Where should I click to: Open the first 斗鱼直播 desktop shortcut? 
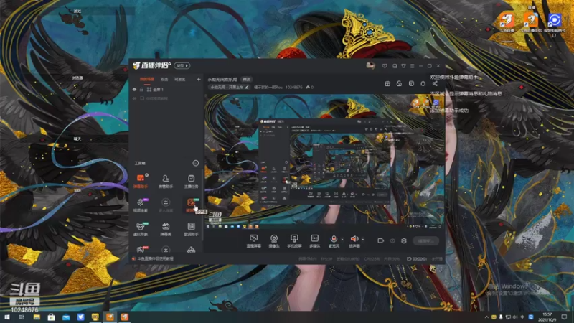pos(507,22)
